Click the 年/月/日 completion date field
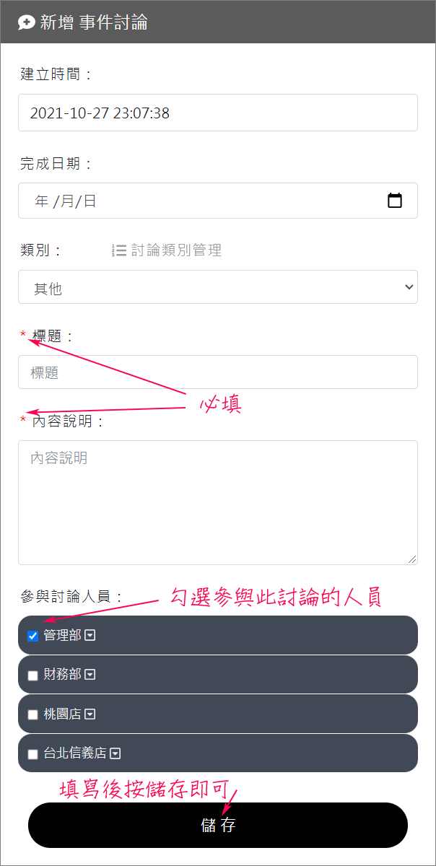Viewport: 436px width, 866px height. click(218, 201)
